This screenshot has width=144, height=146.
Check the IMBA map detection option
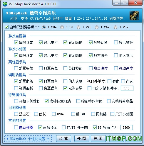click(x=53, y=114)
